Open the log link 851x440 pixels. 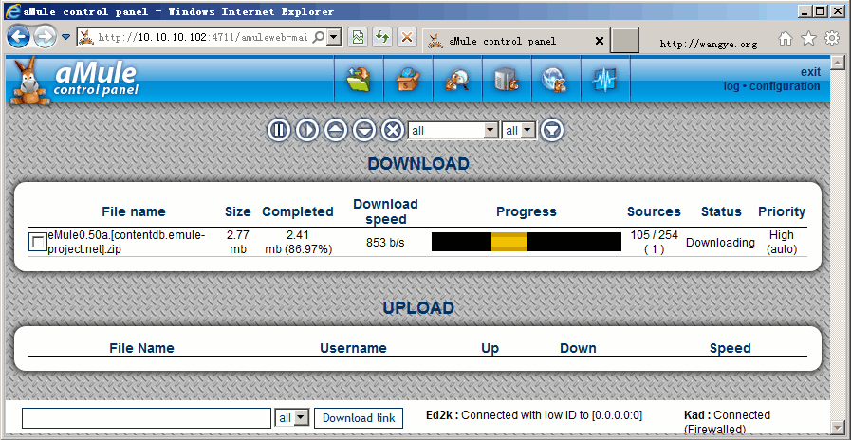click(731, 86)
